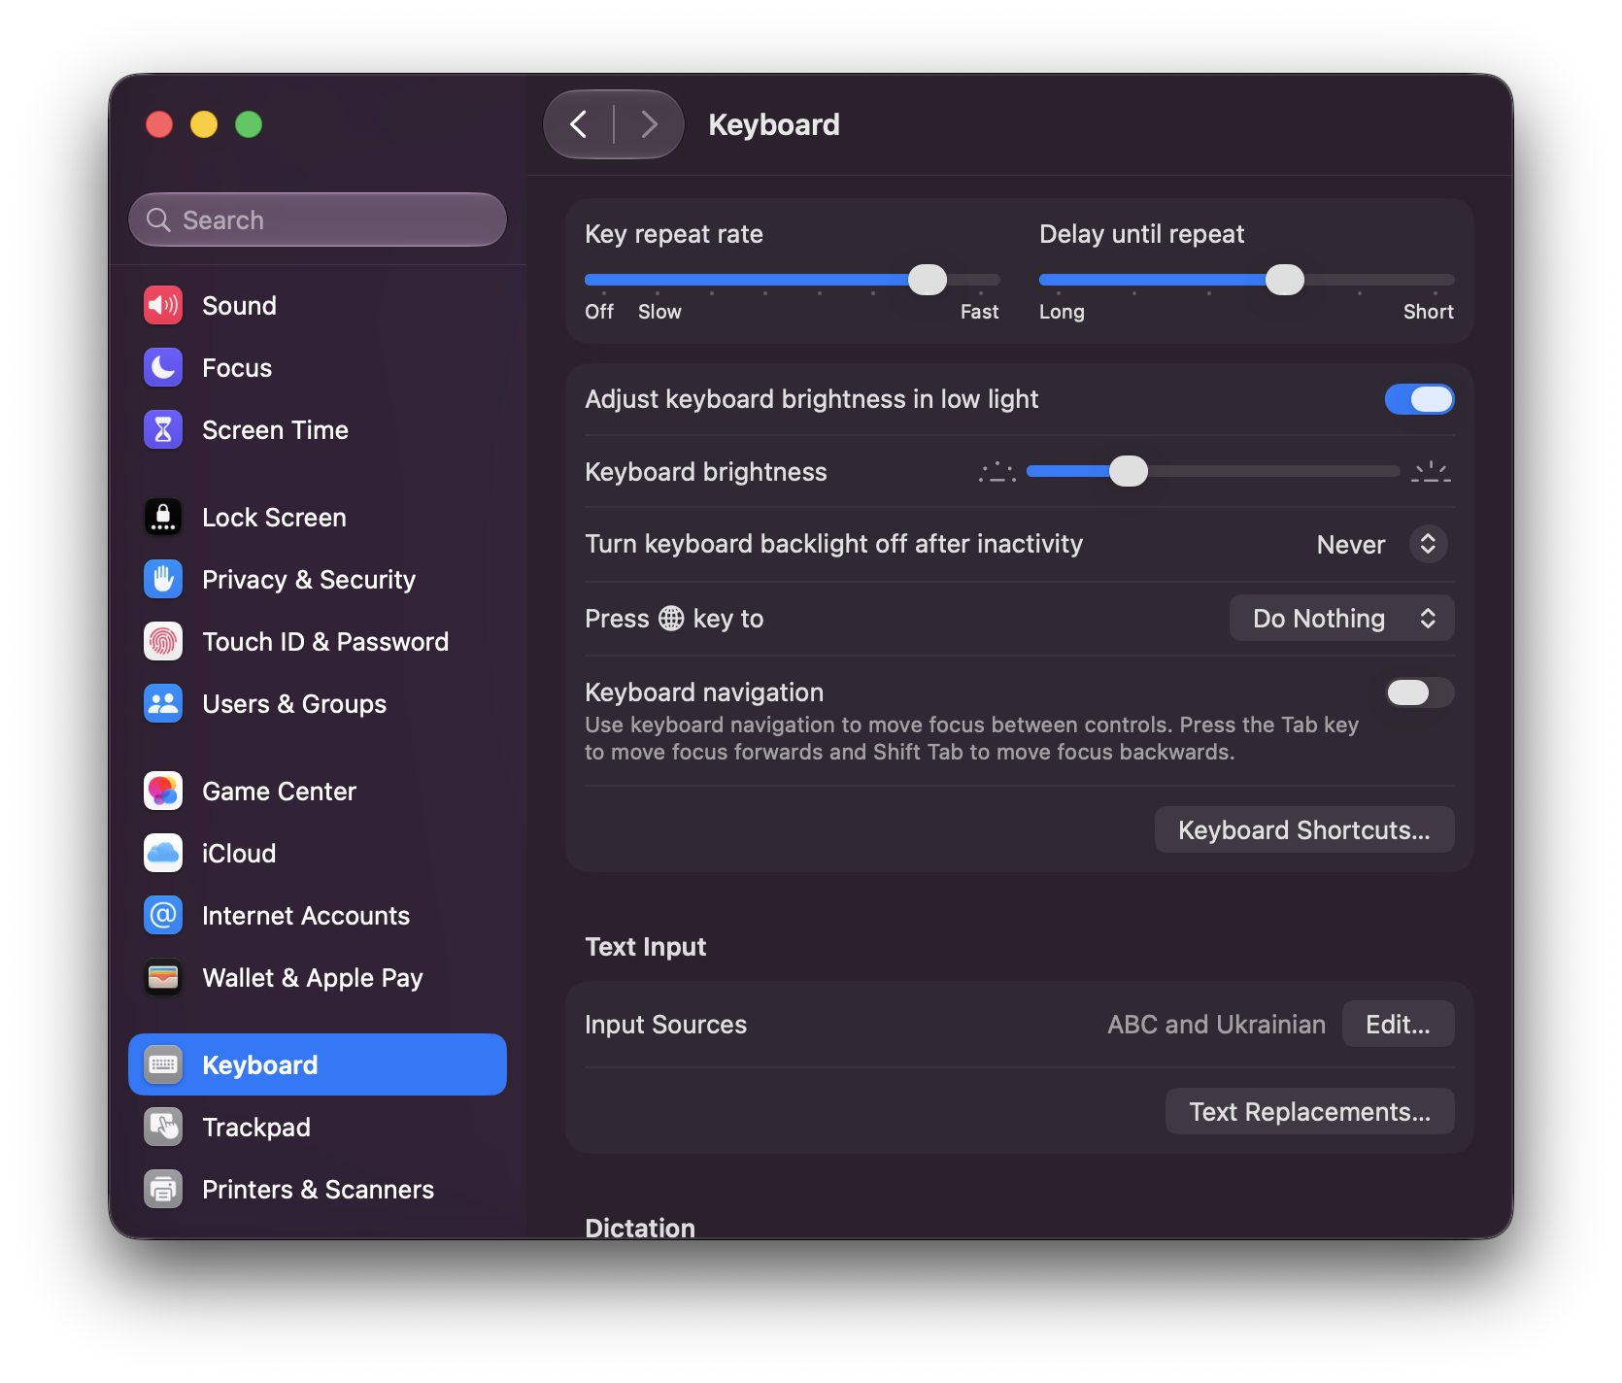Go back with the left chevron
1622x1383 pixels.
coord(579,124)
